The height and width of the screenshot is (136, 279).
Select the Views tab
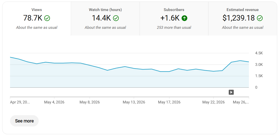coord(37,19)
